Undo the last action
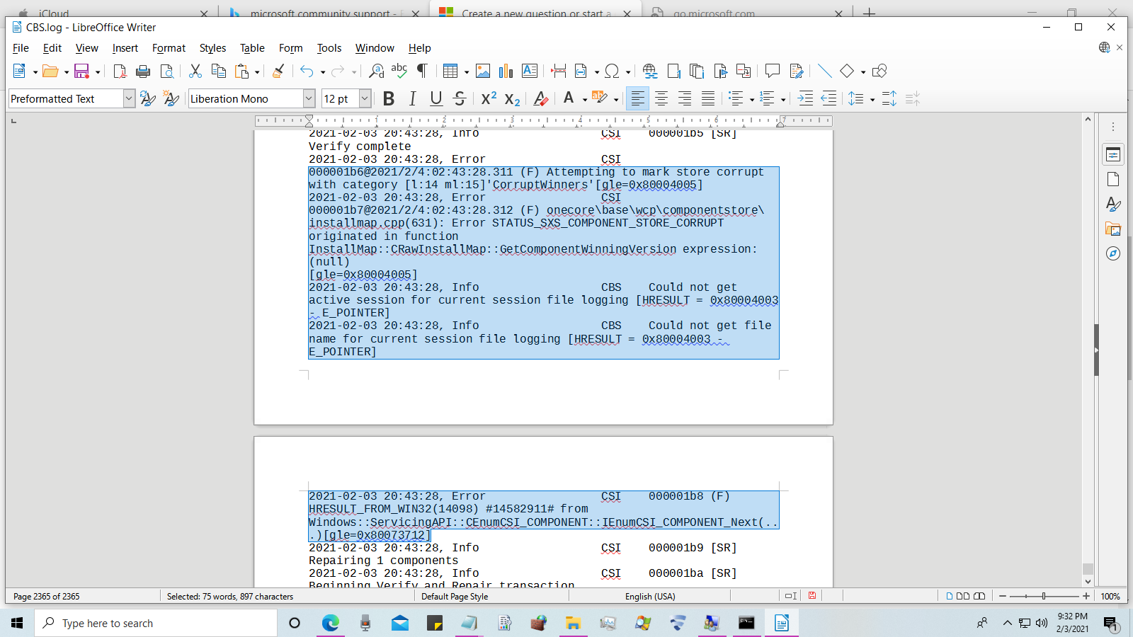The height and width of the screenshot is (637, 1133). pos(307,71)
